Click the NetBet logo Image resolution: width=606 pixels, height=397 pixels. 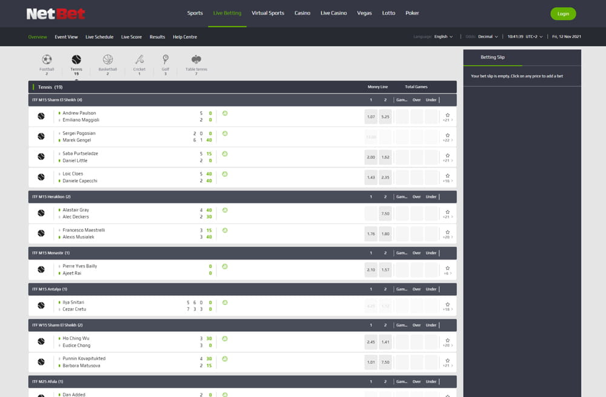56,14
